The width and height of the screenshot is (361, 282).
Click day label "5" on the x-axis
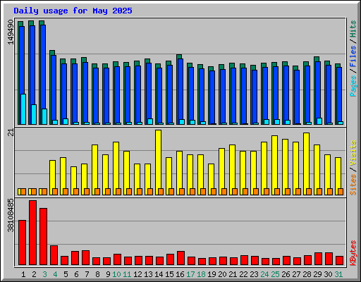66,274
